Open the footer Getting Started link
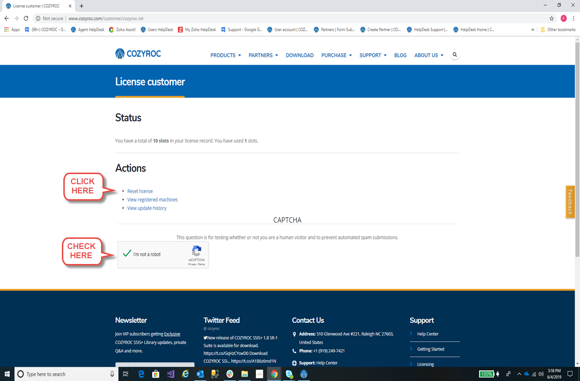The height and width of the screenshot is (381, 580). 431,349
